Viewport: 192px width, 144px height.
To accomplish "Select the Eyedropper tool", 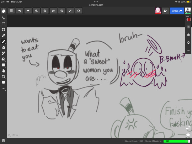I will [4, 36].
